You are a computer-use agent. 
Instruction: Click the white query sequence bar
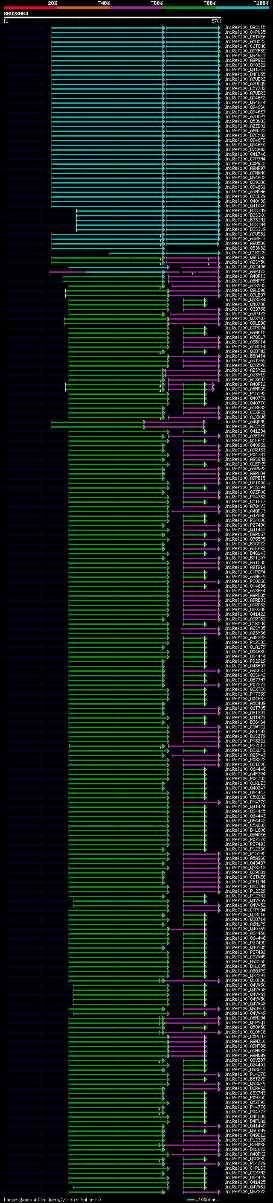113,18
